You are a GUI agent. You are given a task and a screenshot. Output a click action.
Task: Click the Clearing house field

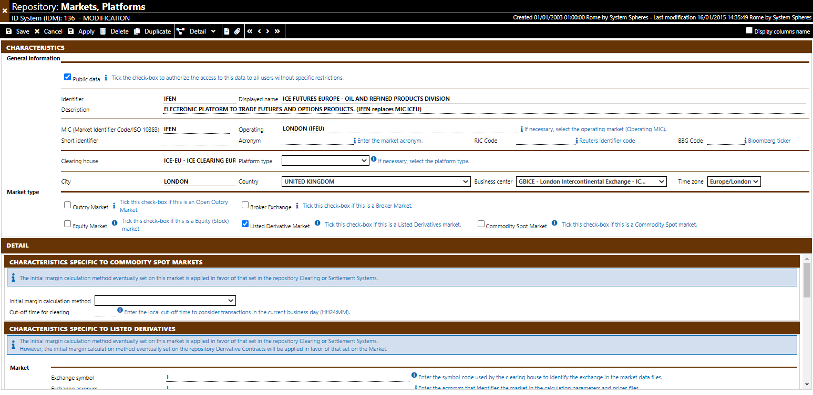200,161
